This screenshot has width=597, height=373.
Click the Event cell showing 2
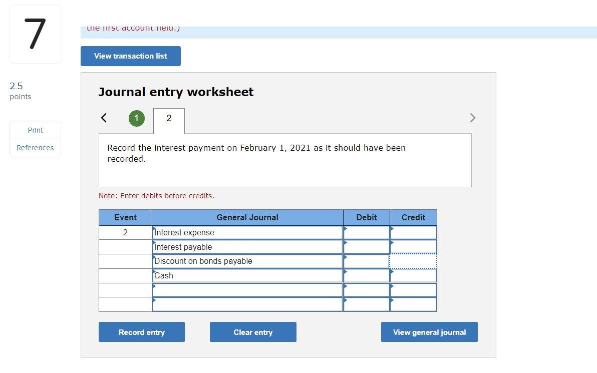[x=125, y=232]
